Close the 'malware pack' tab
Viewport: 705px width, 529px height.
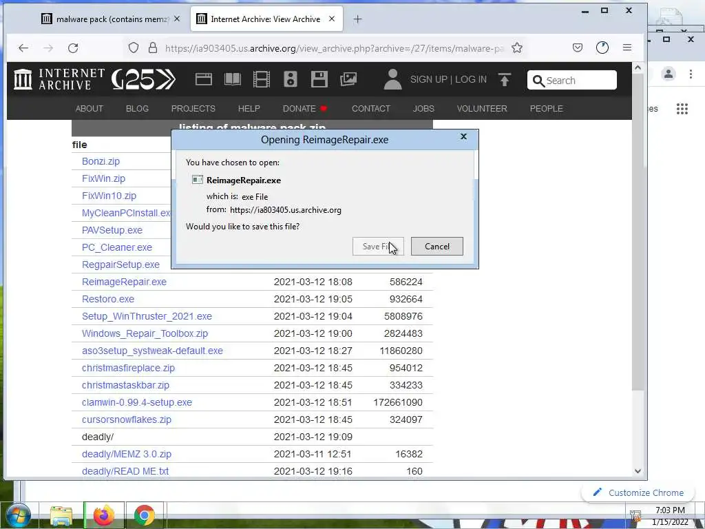coord(177,19)
